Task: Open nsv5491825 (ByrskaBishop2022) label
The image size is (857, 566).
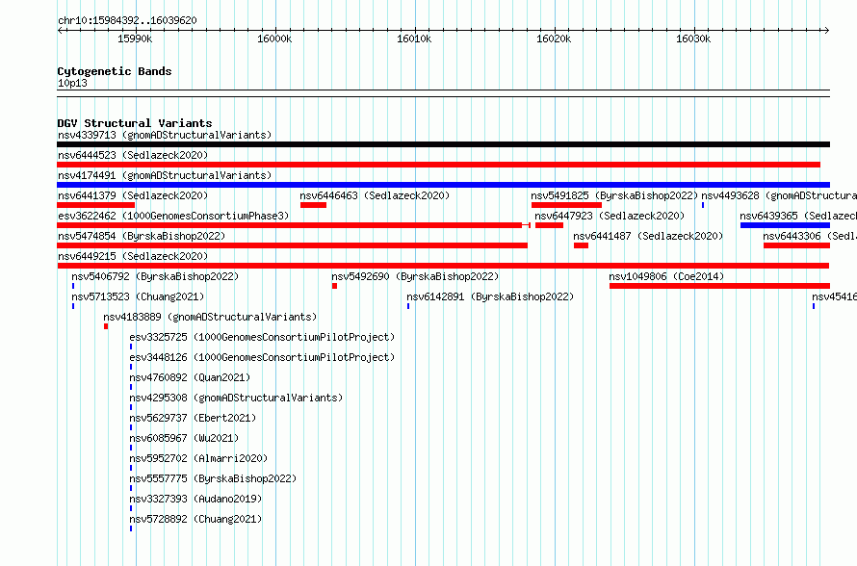Action: coord(614,195)
